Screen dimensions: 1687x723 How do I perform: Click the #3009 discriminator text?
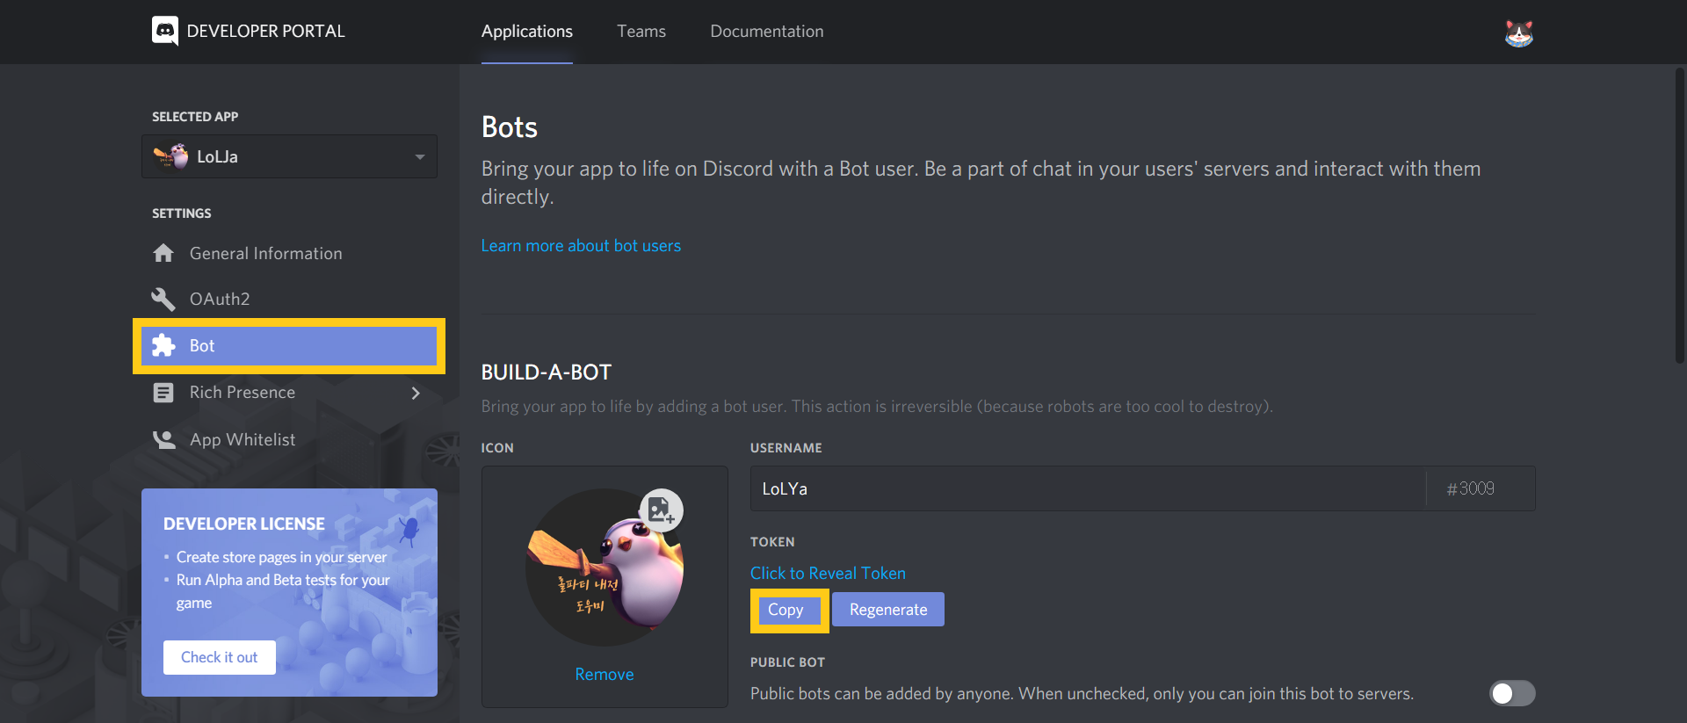1471,488
